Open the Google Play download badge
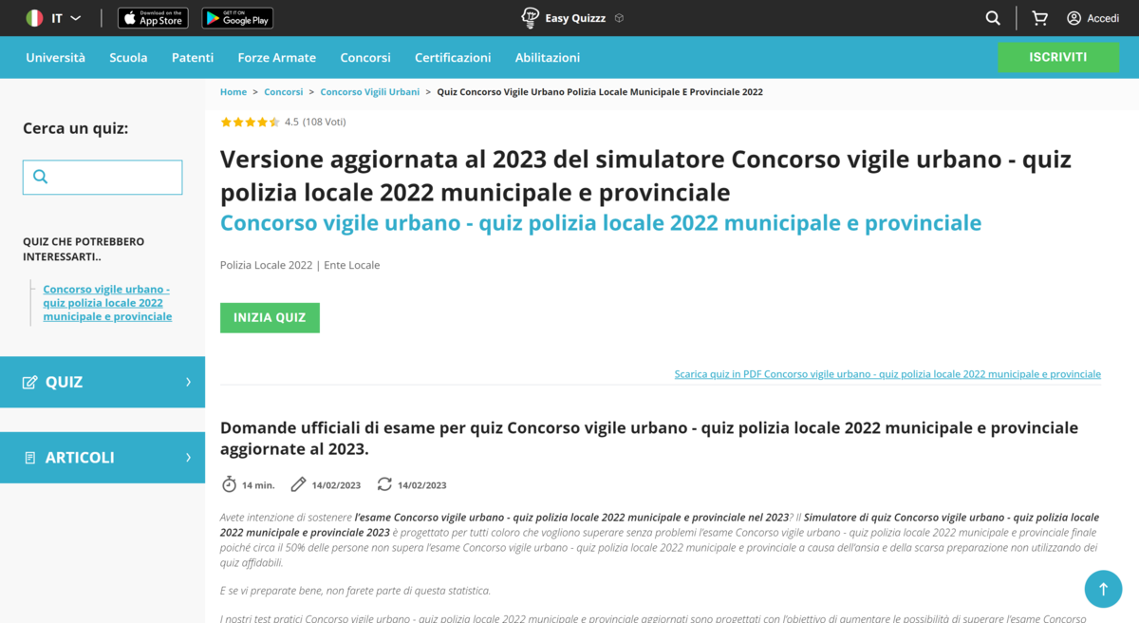Viewport: 1139px width, 623px height. tap(237, 18)
